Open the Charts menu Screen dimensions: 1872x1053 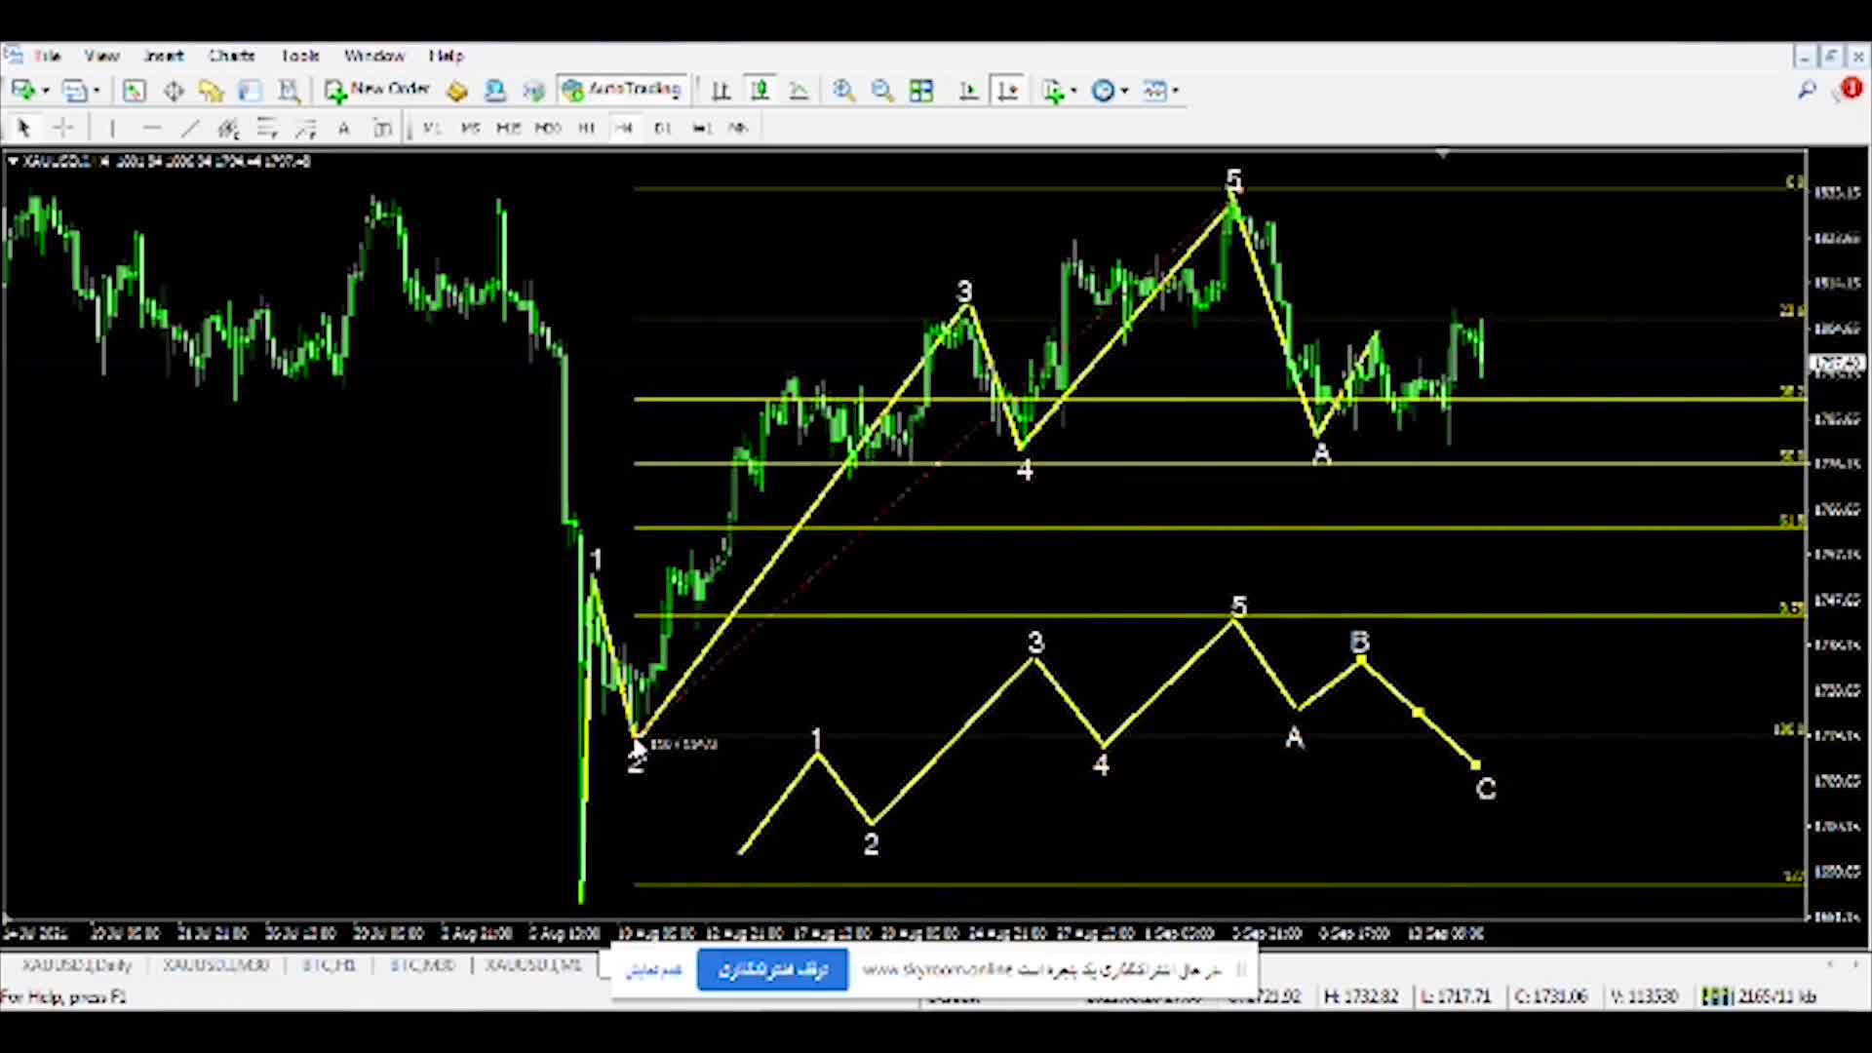[231, 56]
